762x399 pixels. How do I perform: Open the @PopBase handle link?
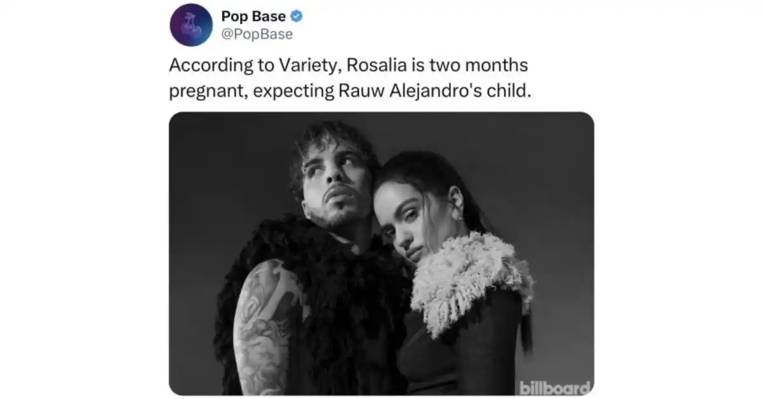257,34
